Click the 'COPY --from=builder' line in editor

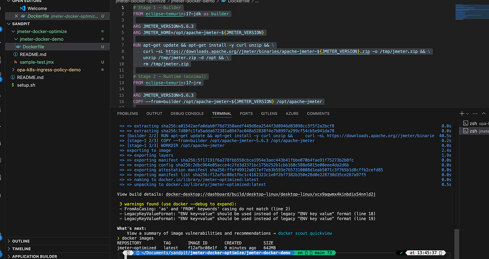point(227,101)
